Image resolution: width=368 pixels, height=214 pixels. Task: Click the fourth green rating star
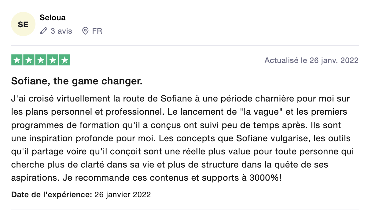(x=53, y=60)
